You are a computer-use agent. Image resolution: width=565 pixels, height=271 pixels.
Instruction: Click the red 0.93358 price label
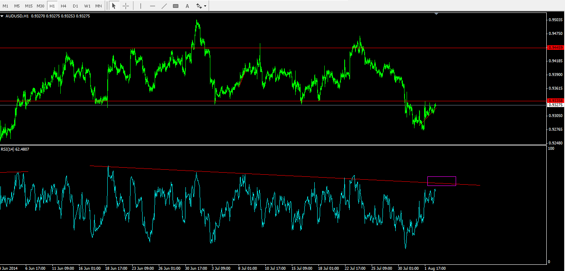click(555, 101)
